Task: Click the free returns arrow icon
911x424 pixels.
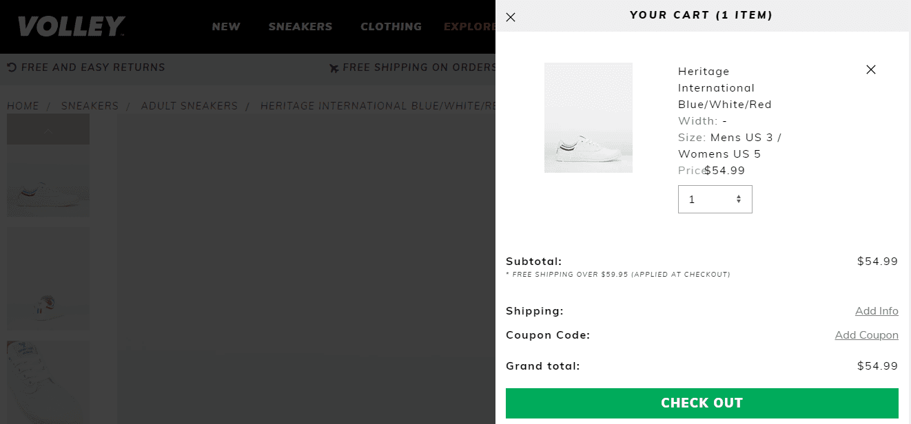Action: click(12, 67)
